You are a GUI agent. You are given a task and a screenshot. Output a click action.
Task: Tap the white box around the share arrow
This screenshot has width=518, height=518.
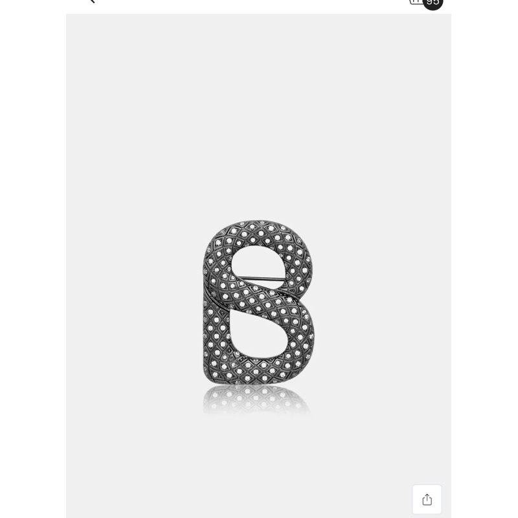(x=427, y=499)
